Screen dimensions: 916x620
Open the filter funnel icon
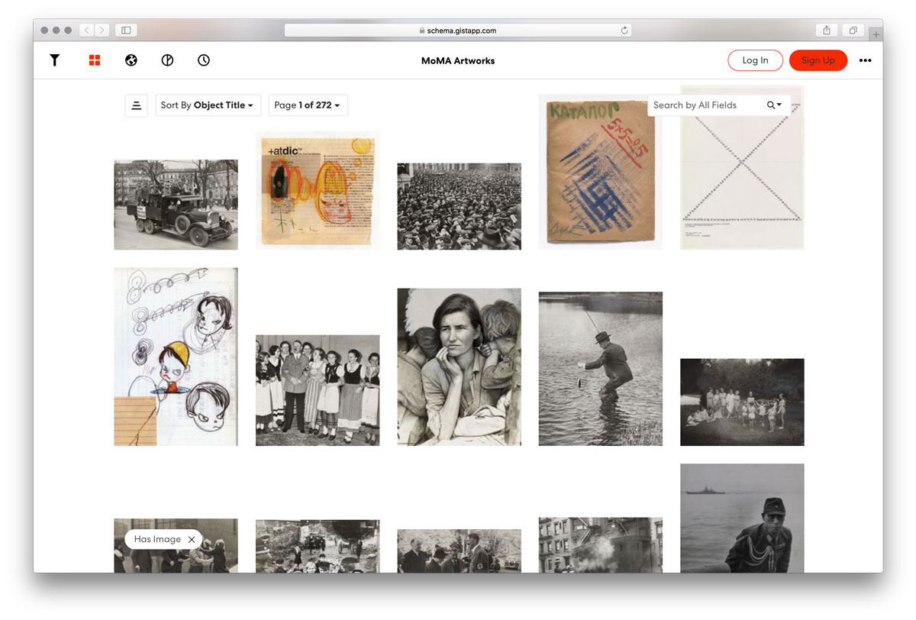[x=55, y=60]
